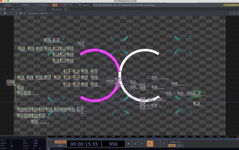Image resolution: width=239 pixels, height=150 pixels.
Task: Pause the timeline playback
Action: (x=135, y=144)
